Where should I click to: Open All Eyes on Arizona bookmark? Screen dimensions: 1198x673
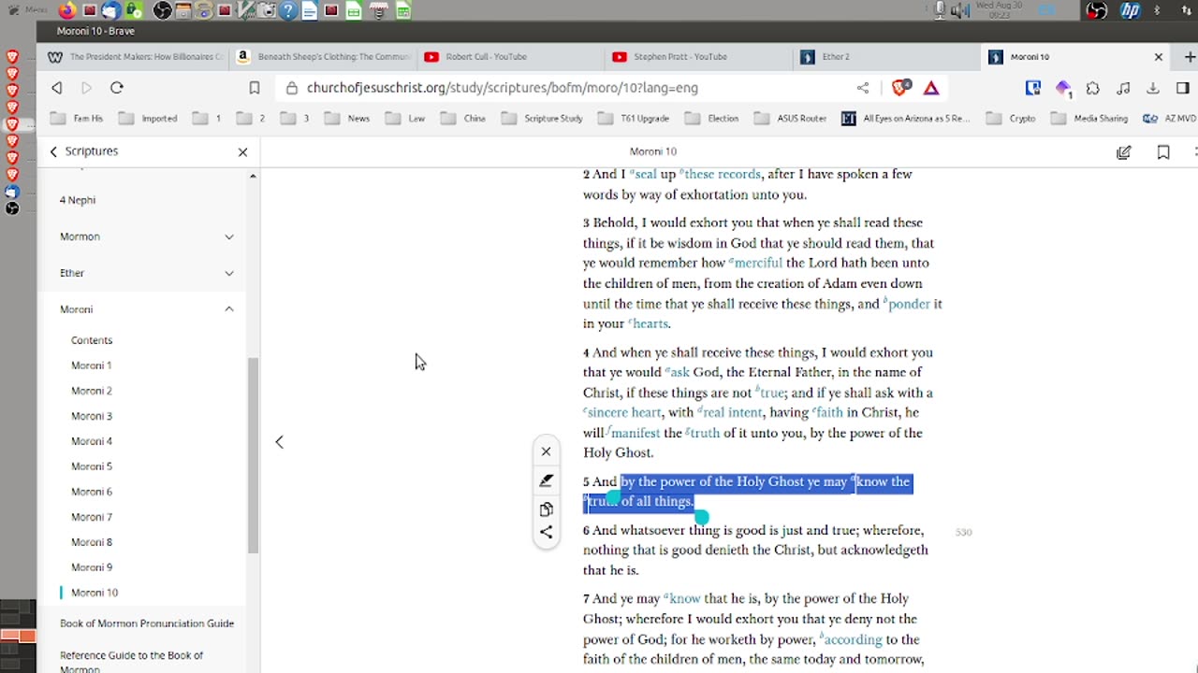tap(906, 119)
